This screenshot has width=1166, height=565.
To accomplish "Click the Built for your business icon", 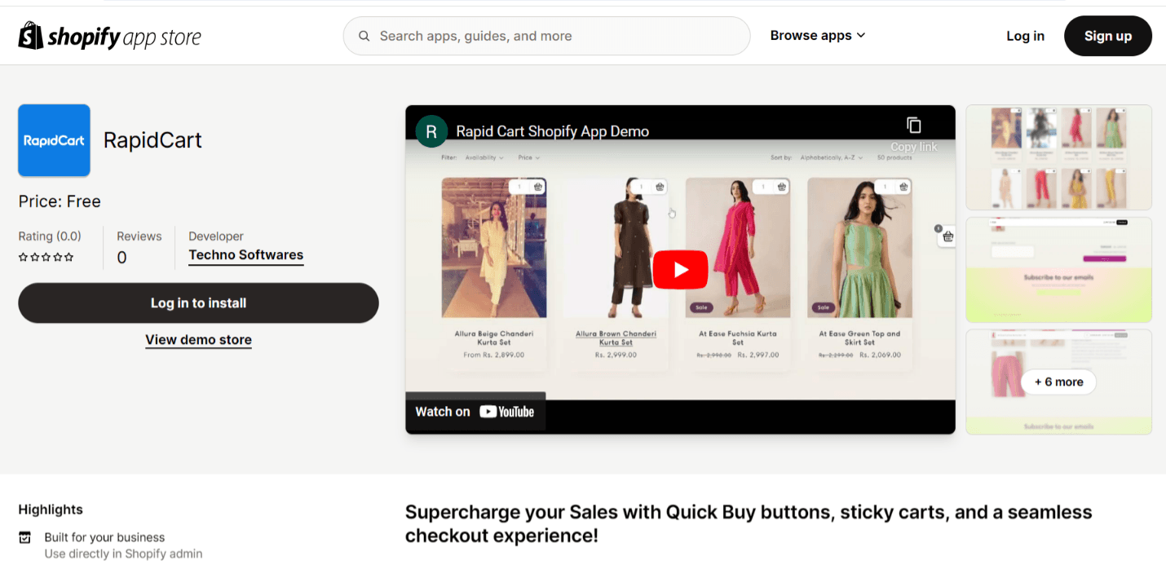I will 25,537.
